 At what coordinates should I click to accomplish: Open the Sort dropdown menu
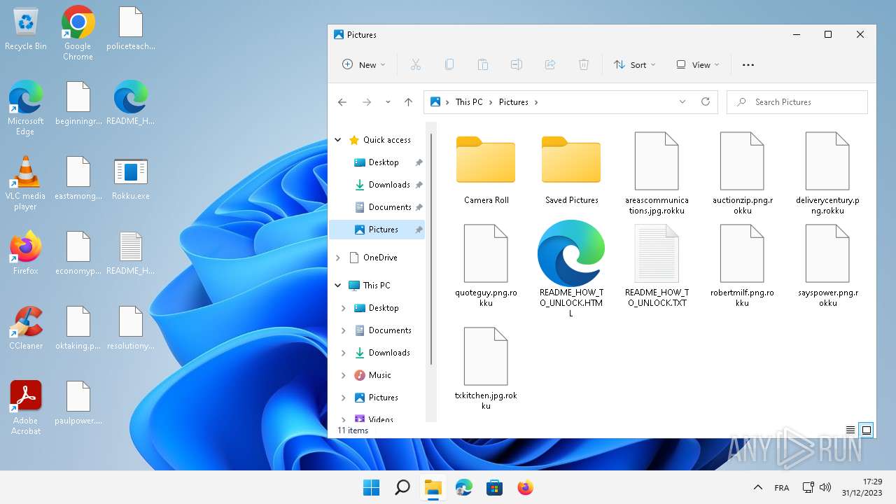point(635,64)
